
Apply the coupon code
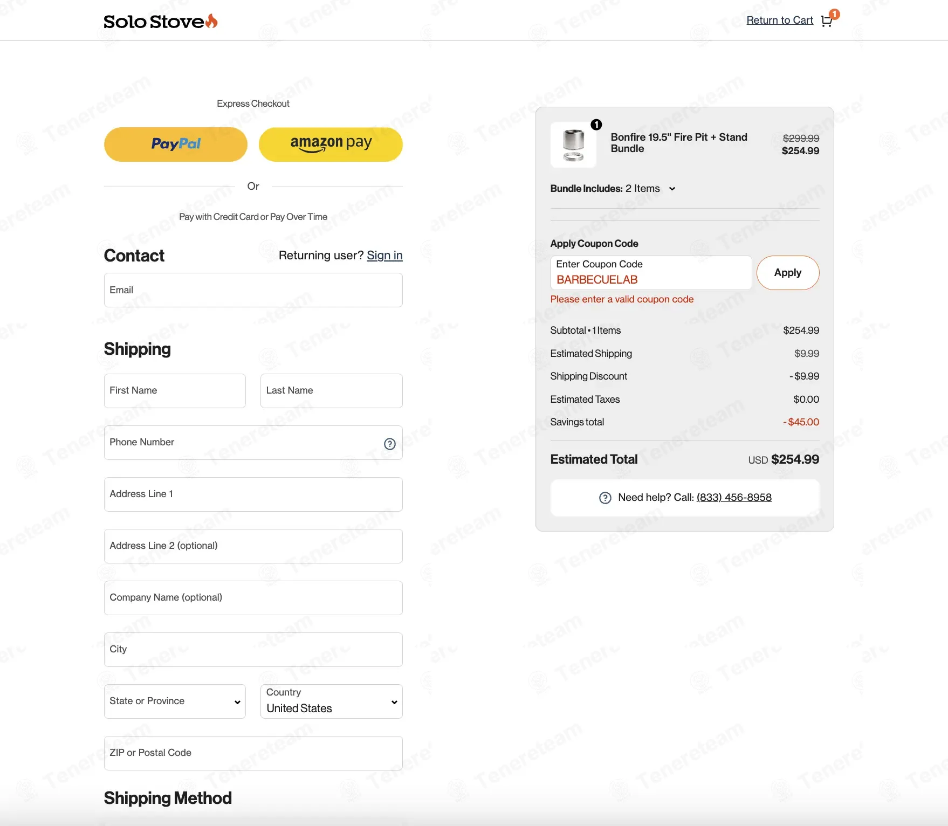point(788,273)
